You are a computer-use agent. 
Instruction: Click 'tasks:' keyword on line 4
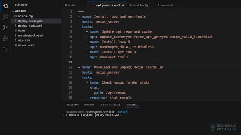[x=88, y=27]
